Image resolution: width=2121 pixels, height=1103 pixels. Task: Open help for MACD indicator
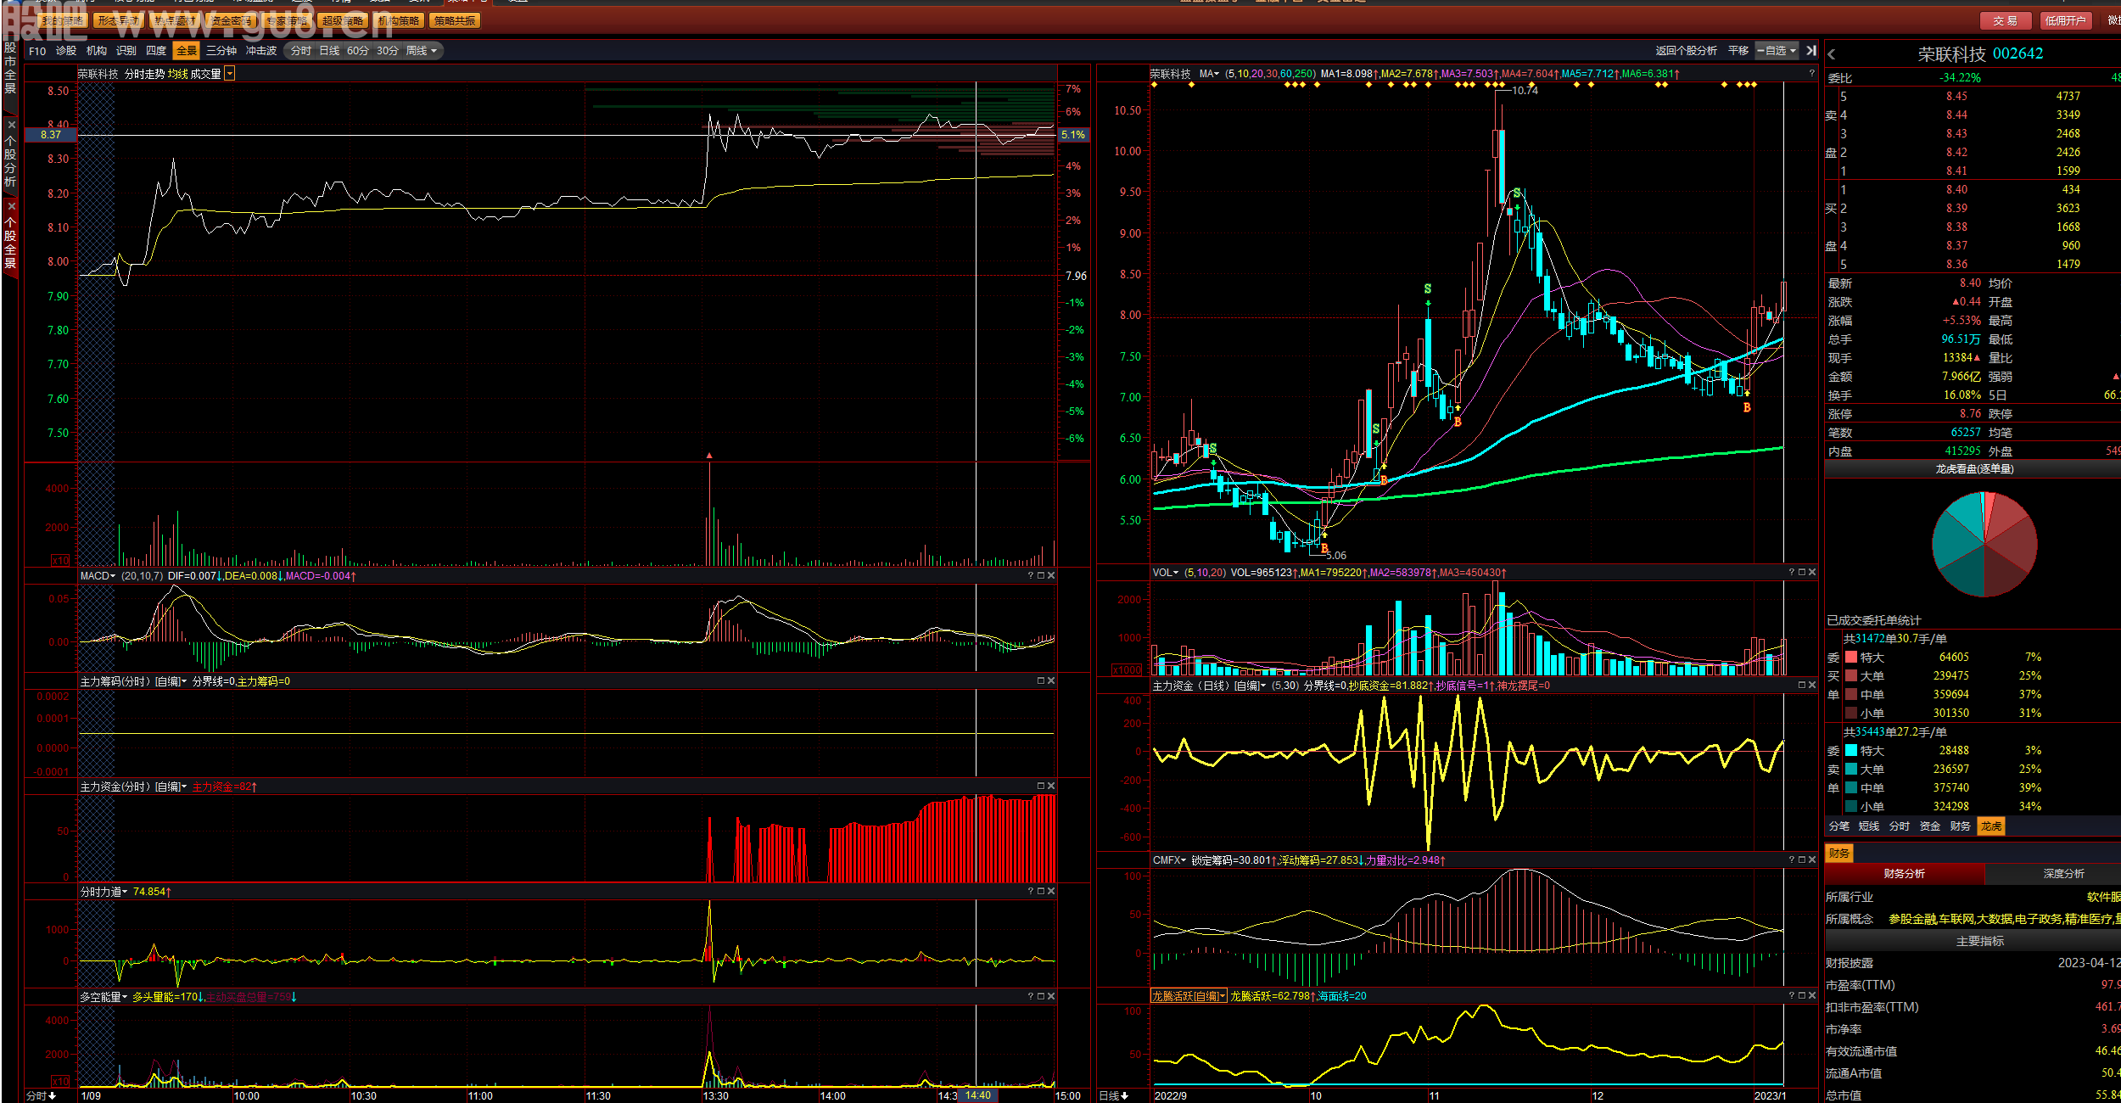[1031, 575]
